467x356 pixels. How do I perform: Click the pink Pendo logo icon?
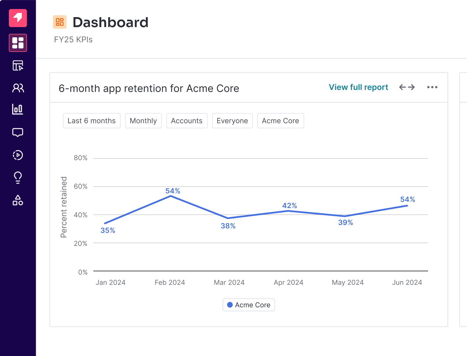(18, 18)
